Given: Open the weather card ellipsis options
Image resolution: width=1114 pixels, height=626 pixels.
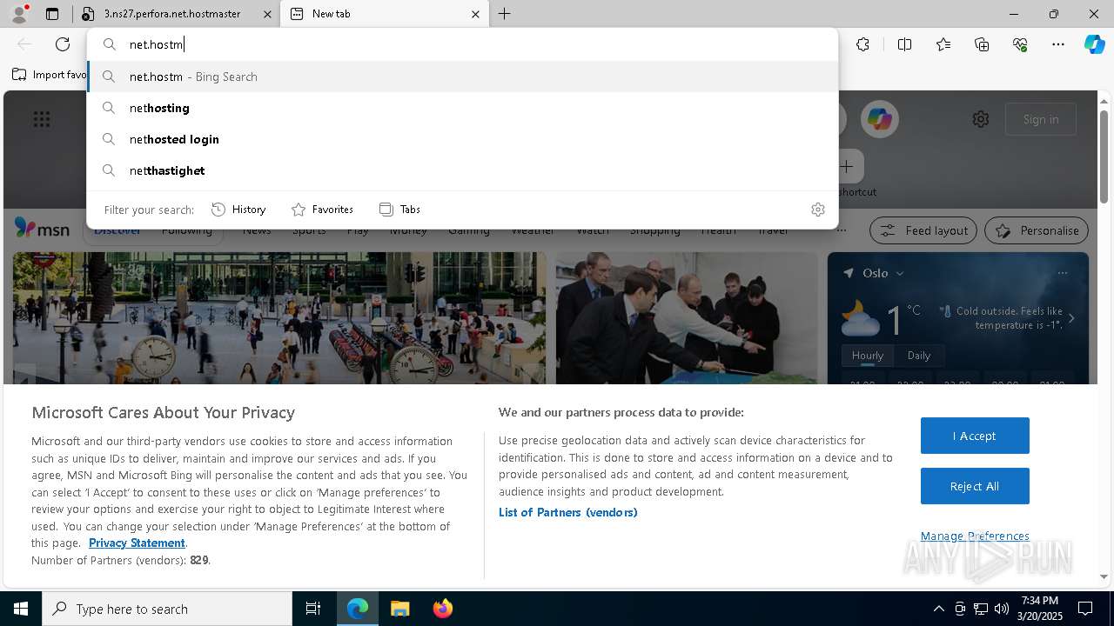Looking at the screenshot, I should click(1062, 273).
